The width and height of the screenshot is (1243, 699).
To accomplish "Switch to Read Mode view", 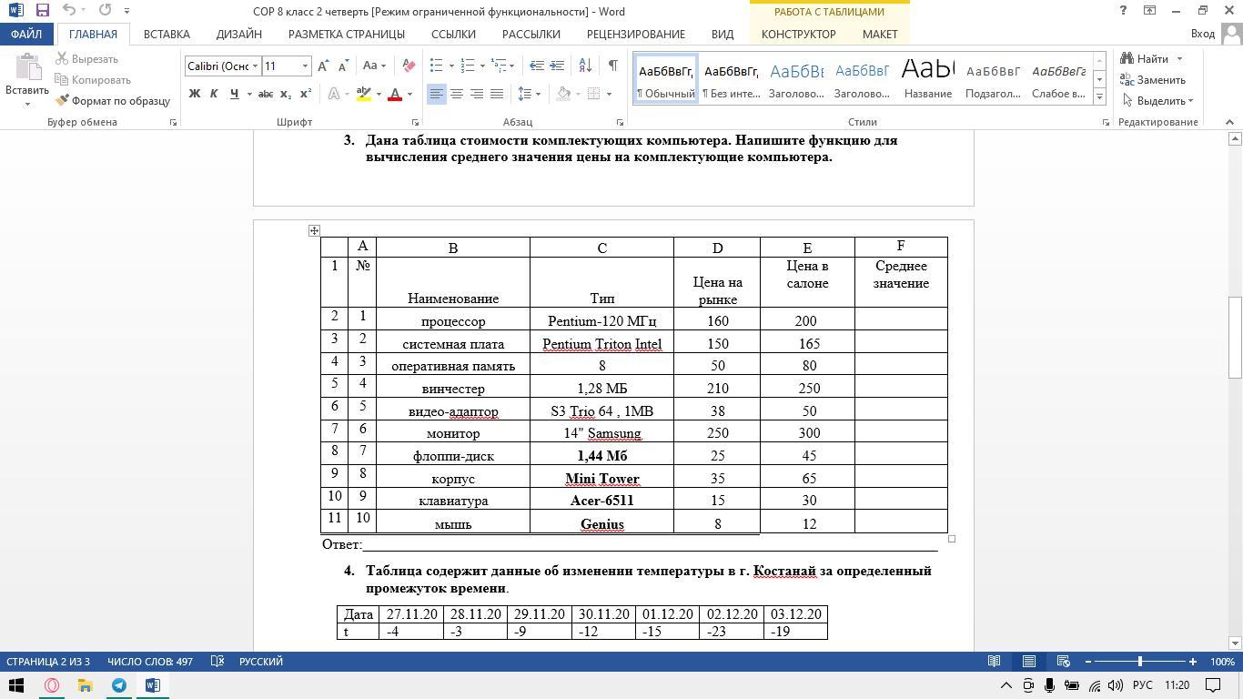I will [995, 662].
